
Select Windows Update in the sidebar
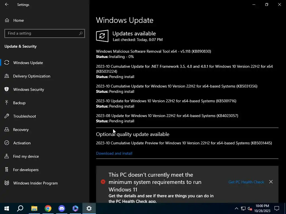28,63
